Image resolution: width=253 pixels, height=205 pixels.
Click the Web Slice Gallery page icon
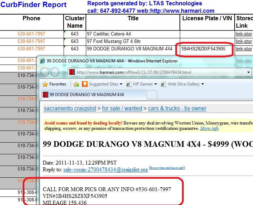point(163,84)
